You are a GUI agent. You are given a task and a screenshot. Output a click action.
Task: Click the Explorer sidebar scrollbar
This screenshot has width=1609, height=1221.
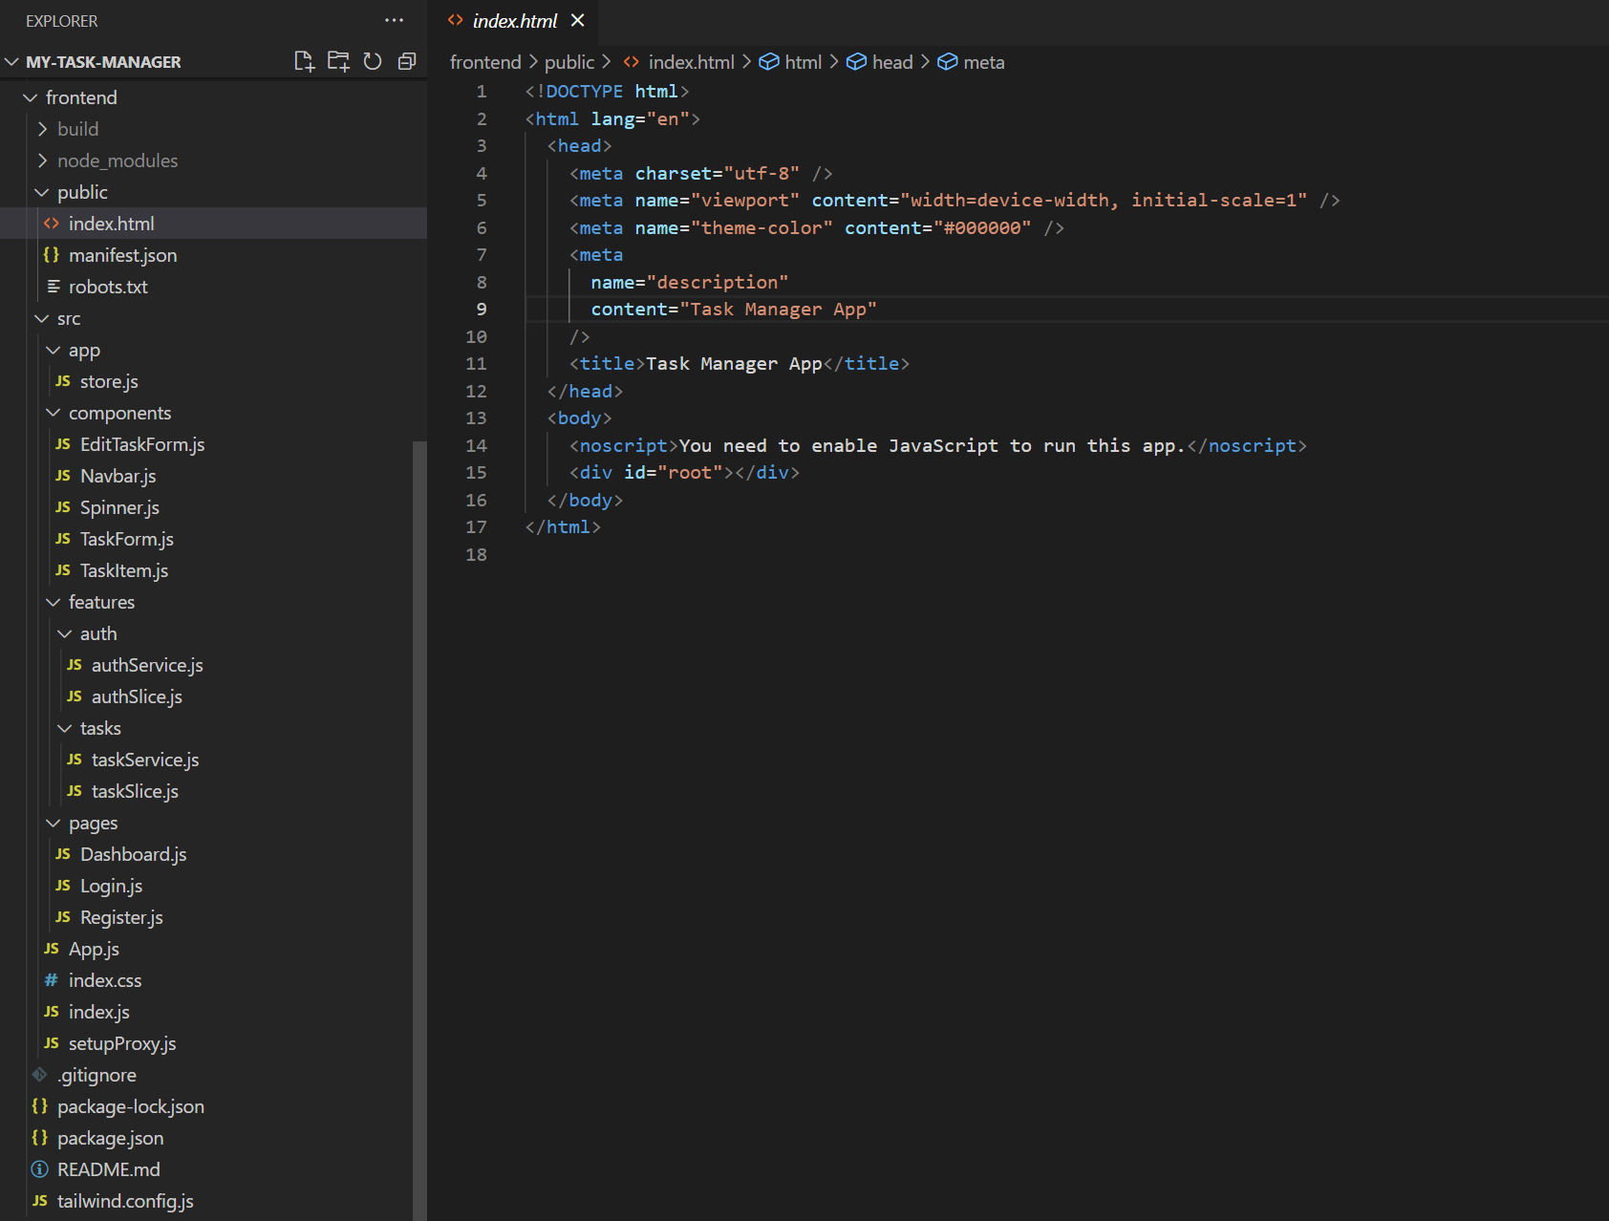point(419,829)
